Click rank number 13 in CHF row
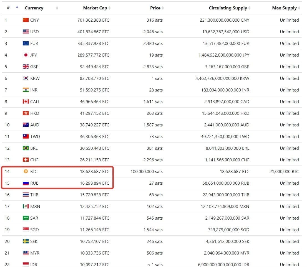The width and height of the screenshot is (307, 267). [x=7, y=160]
